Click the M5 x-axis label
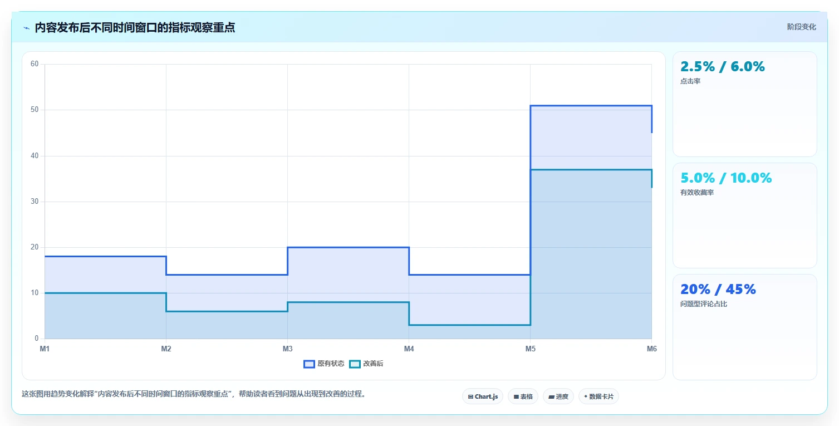 530,349
